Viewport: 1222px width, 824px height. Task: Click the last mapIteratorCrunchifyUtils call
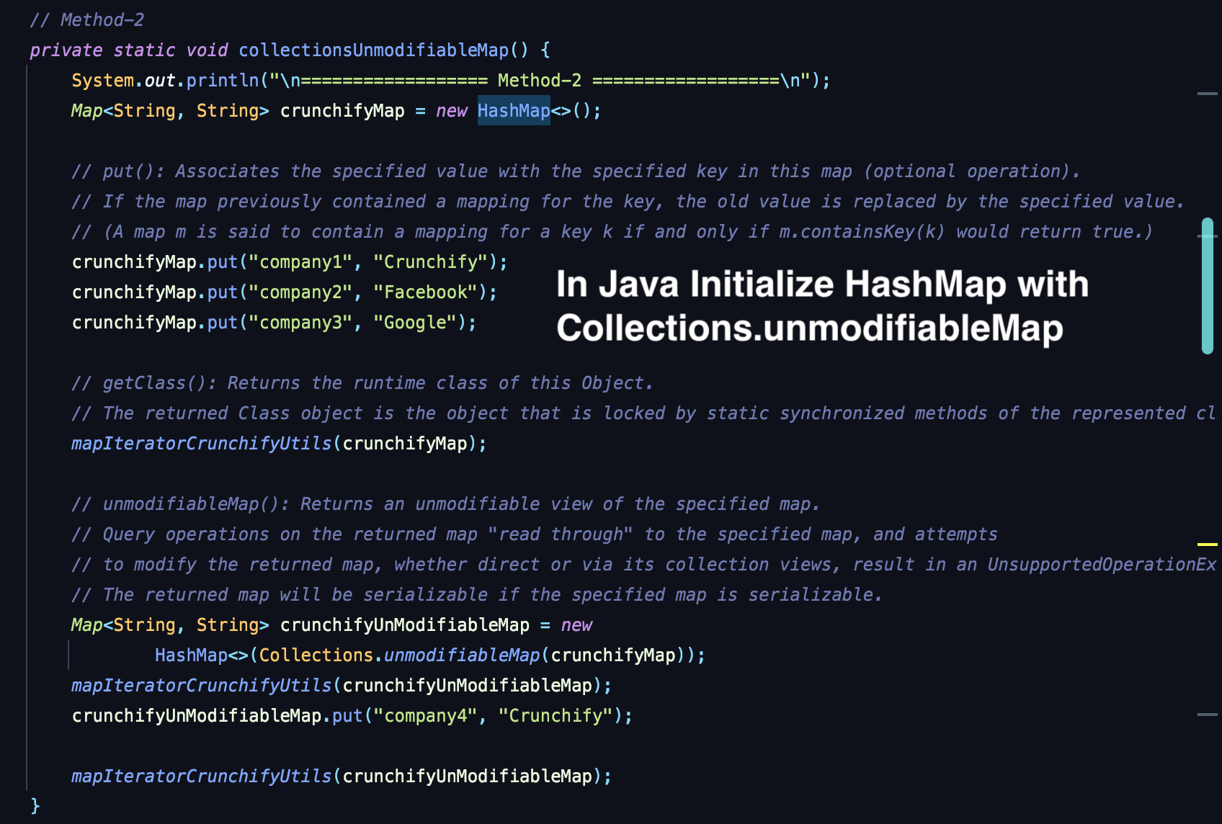coord(201,776)
